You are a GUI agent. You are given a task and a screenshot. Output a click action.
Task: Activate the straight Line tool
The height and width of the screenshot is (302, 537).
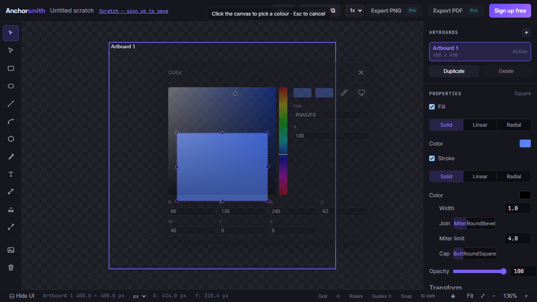tap(11, 104)
